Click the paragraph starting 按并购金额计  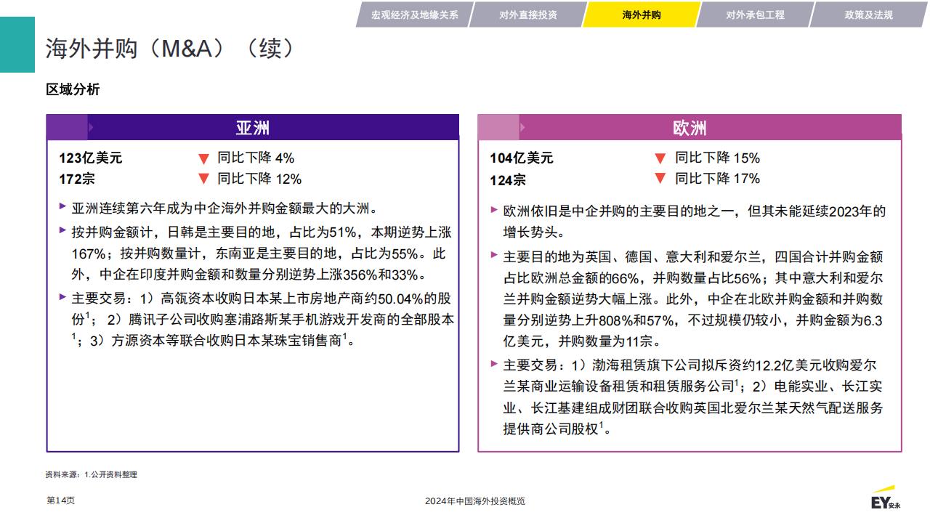(x=262, y=254)
